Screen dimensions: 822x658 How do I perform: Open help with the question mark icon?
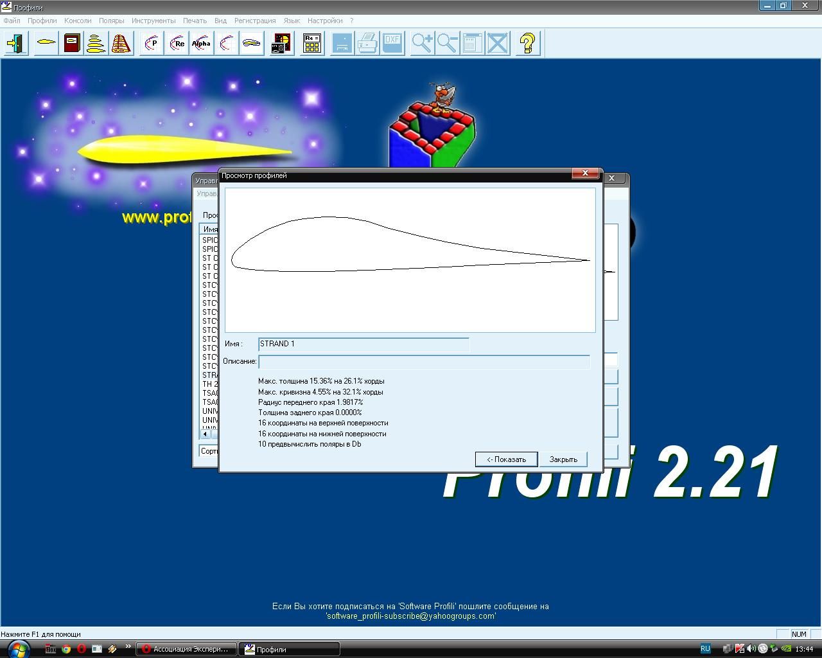527,44
